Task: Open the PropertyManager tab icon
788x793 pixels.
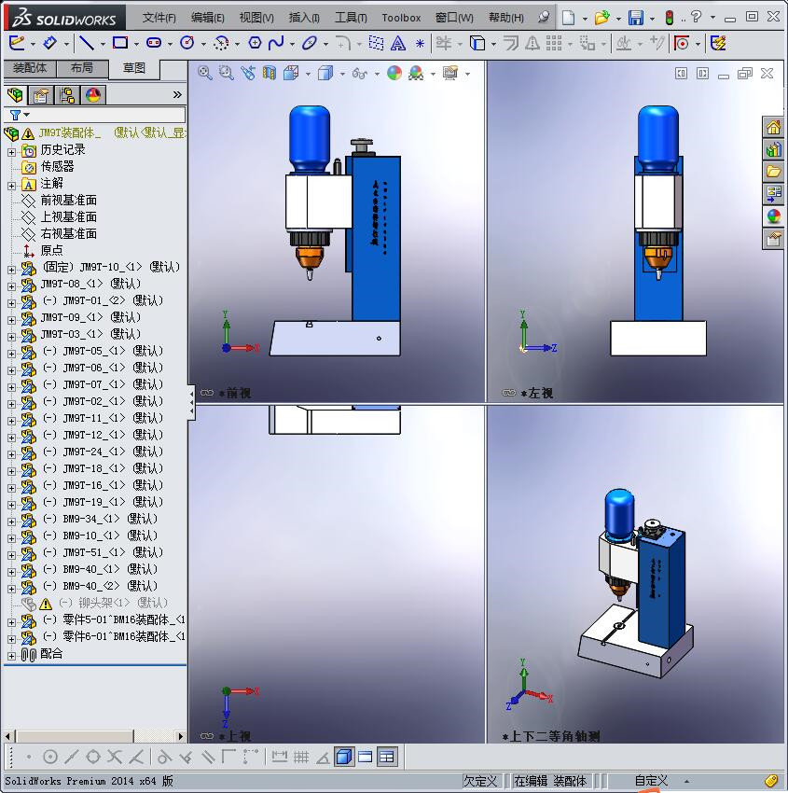Action: 41,95
